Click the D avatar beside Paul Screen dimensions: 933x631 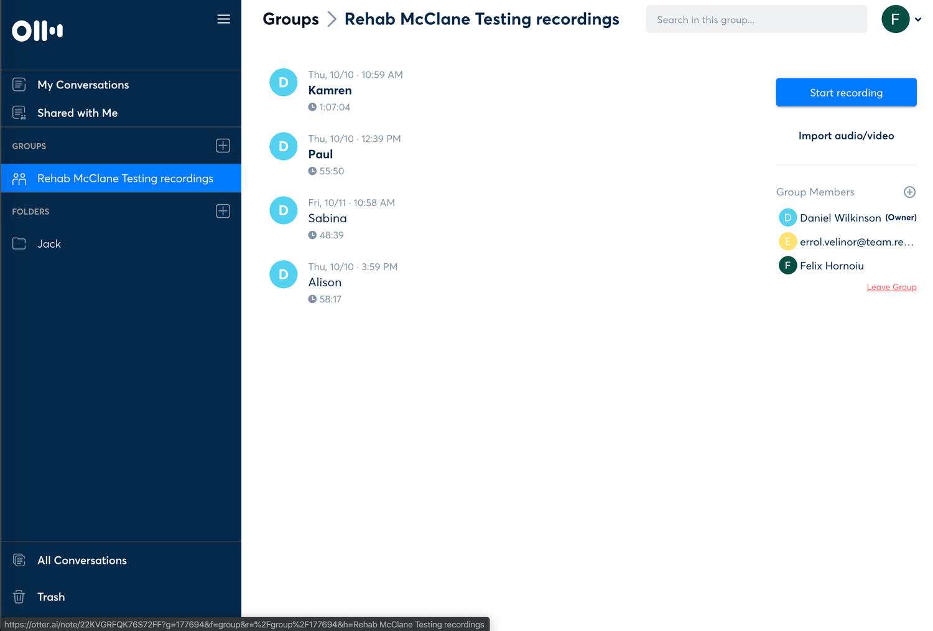(x=284, y=146)
